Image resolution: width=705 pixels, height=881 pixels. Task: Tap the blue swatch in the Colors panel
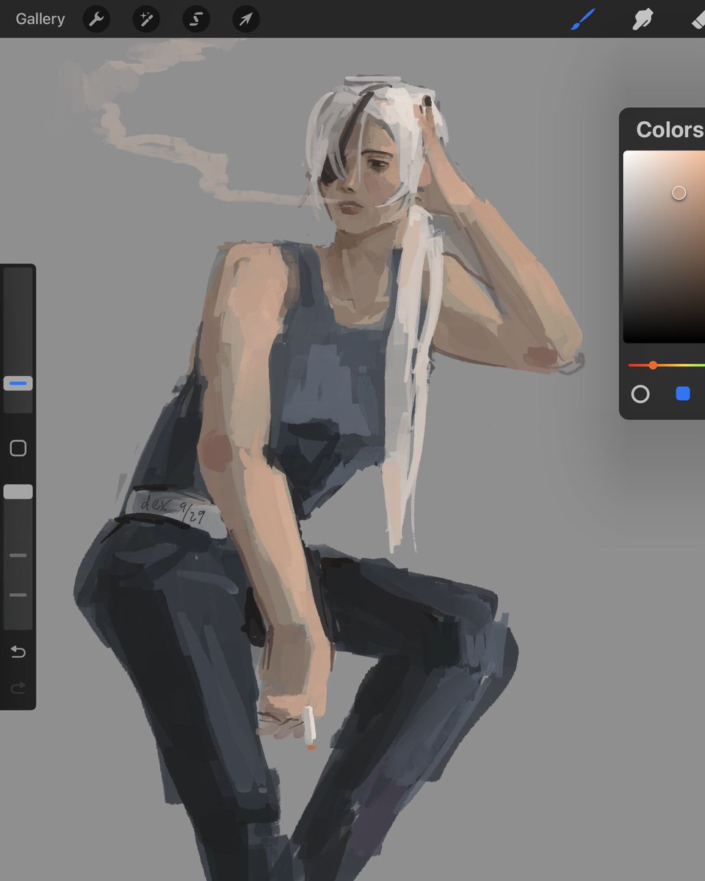(x=683, y=394)
